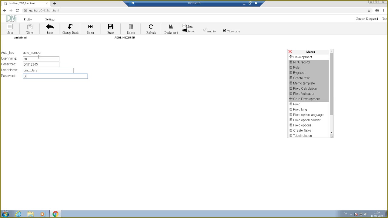Open the Menu toolbar entry
The width and height of the screenshot is (388, 218).
click(x=188, y=26)
